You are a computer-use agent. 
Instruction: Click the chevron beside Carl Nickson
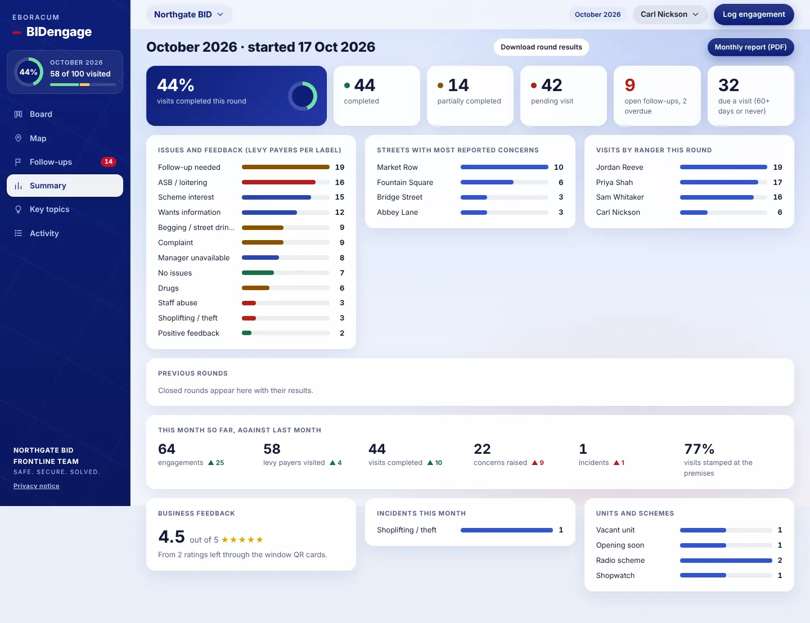pos(696,15)
